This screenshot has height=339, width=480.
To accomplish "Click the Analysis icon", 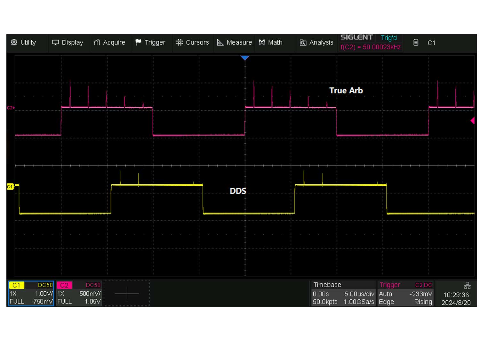I will click(x=303, y=43).
